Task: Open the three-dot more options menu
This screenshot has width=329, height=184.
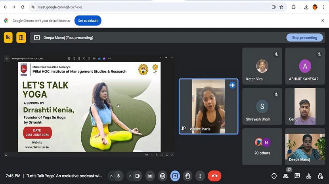Action: [200, 176]
